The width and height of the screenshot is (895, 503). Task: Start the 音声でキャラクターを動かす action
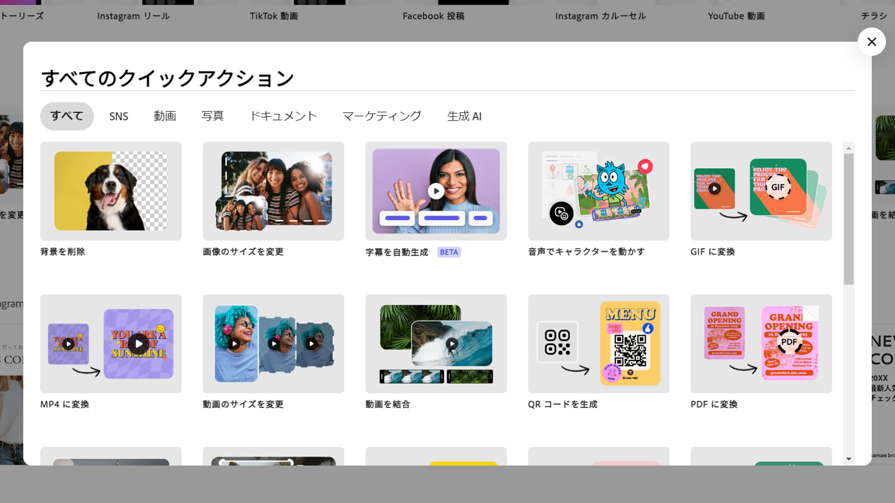598,191
